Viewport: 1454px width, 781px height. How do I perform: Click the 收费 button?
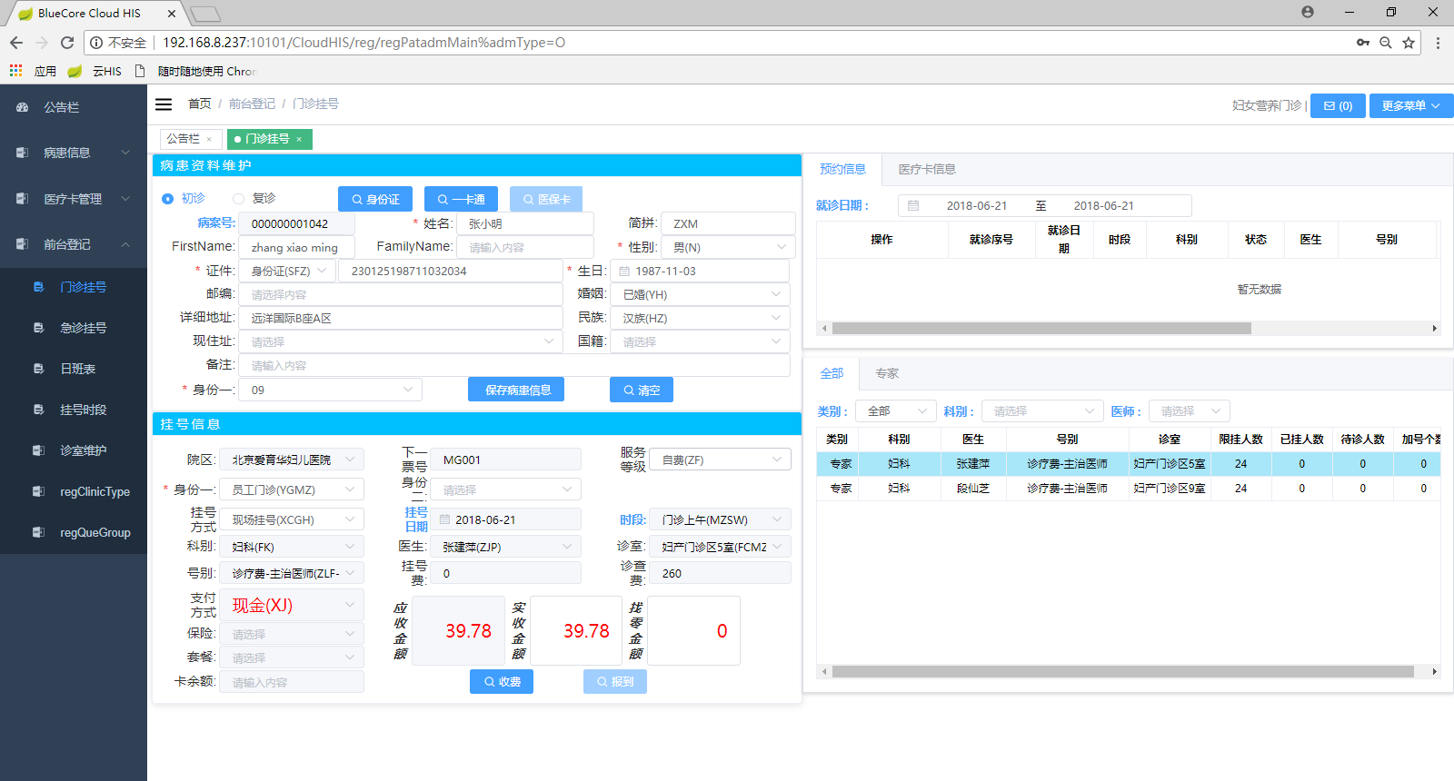502,681
